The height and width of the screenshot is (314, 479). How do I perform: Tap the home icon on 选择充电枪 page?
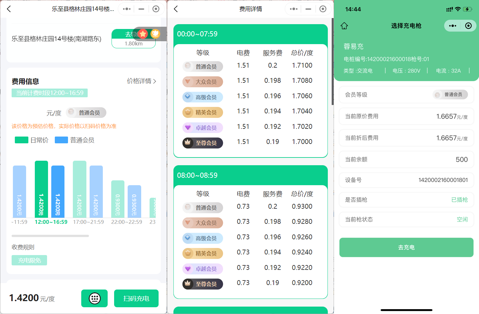(x=344, y=25)
